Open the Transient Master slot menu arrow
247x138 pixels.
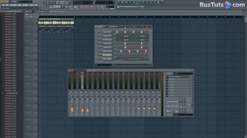(167, 77)
